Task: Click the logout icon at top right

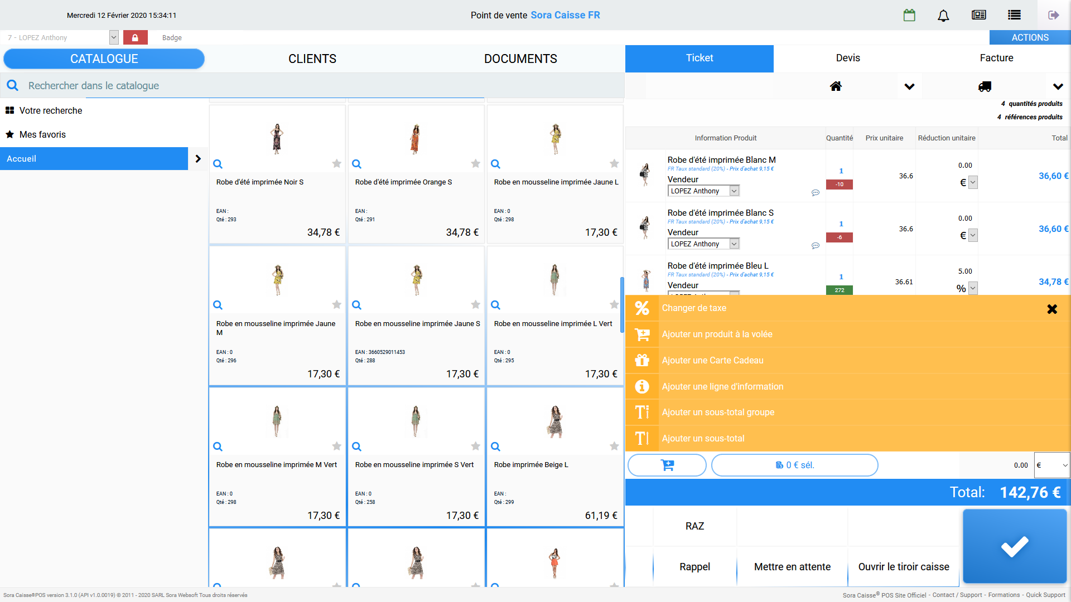Action: tap(1053, 15)
